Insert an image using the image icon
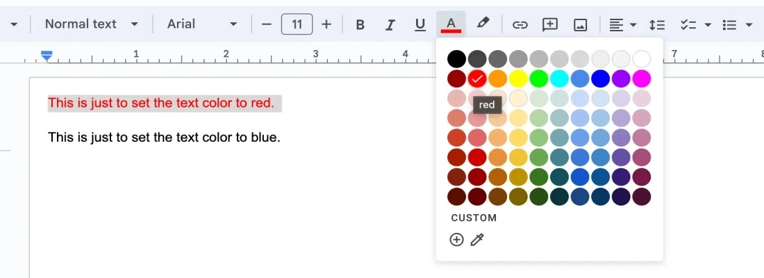Screen dimensions: 764x278 pos(581,25)
